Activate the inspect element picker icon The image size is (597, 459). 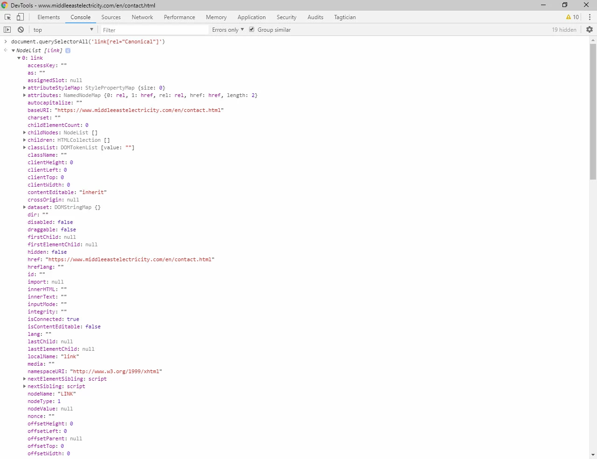coord(7,17)
